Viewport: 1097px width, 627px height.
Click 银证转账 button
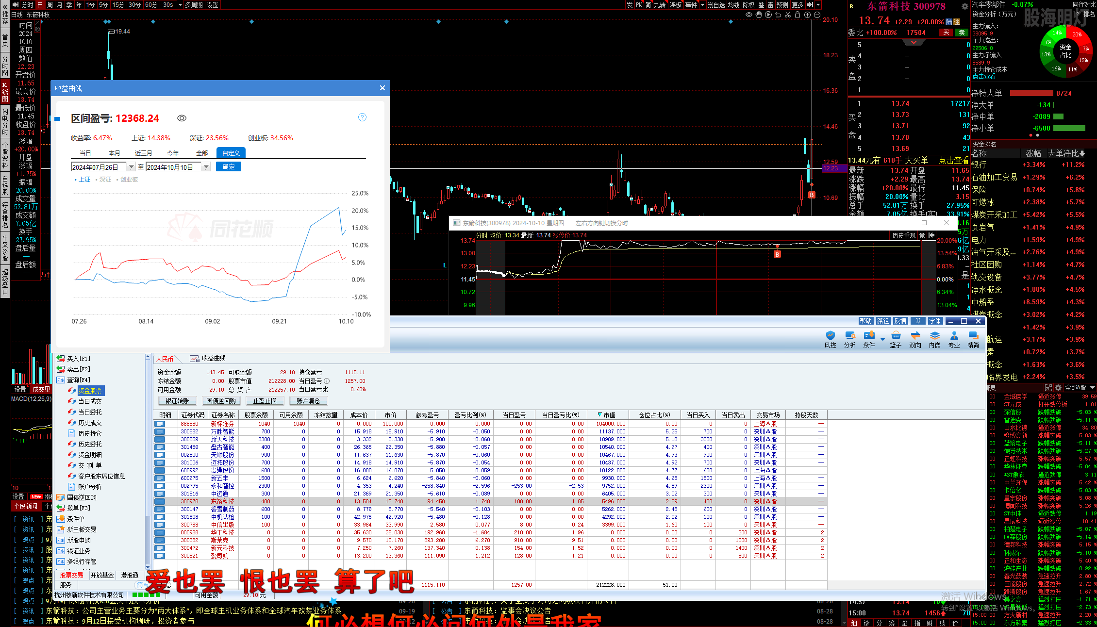(177, 401)
